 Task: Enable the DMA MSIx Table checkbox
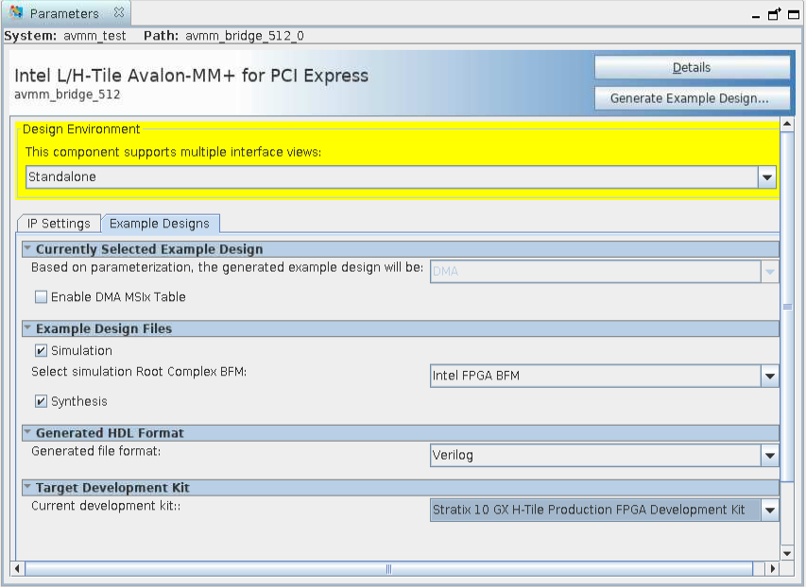point(41,297)
